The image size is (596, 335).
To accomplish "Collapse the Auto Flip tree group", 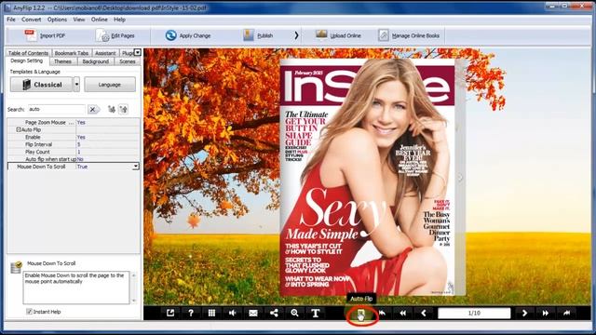I will pyautogui.click(x=18, y=130).
